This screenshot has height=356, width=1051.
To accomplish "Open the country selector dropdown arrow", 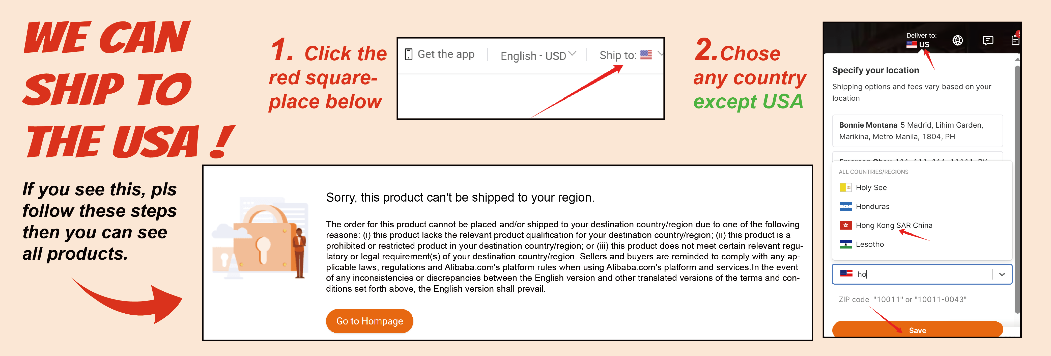I will coord(1002,274).
